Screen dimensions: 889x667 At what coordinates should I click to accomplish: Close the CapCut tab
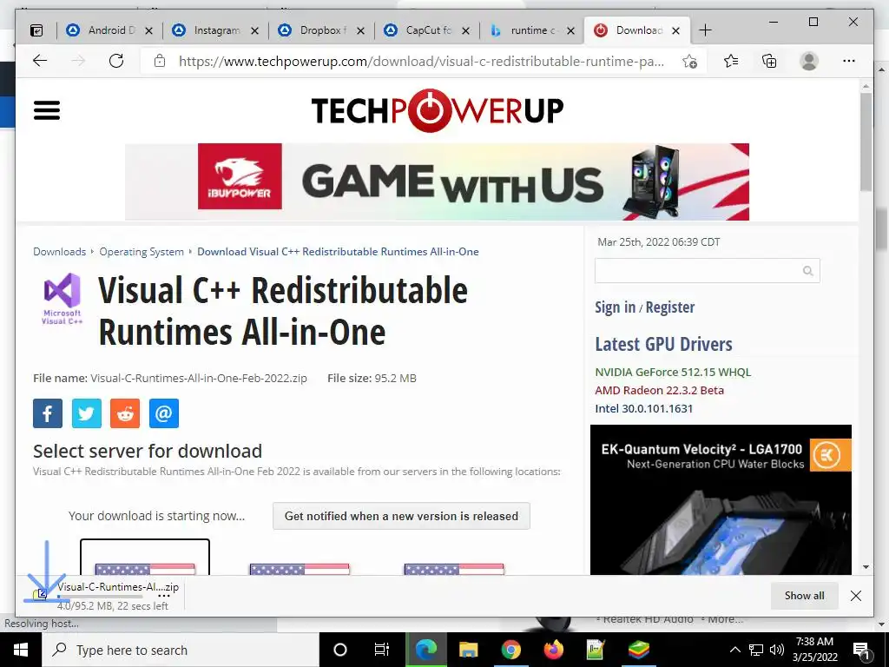tap(465, 31)
